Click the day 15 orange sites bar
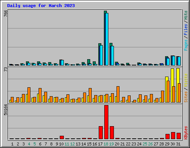Viewport: 190px width, 148px height. click(90, 95)
